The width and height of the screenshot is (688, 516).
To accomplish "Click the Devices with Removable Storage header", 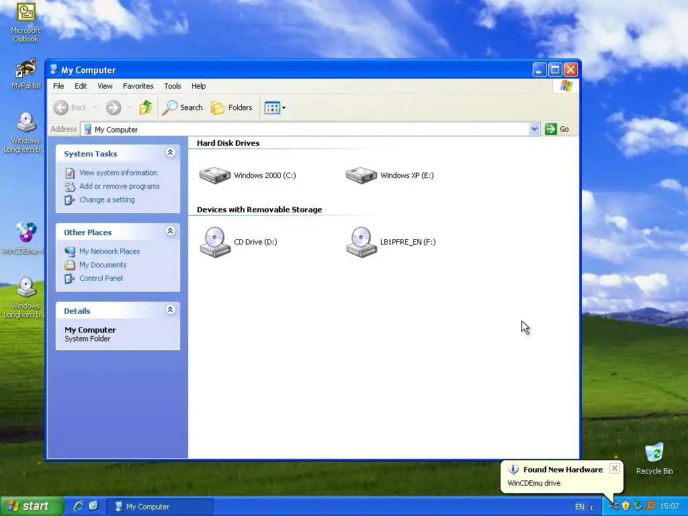I will (x=259, y=210).
